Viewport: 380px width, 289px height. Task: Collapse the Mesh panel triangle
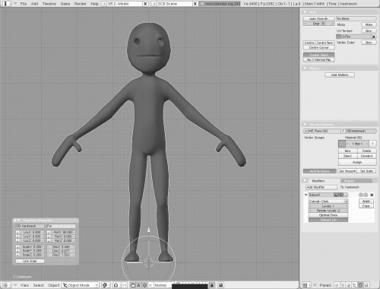[x=305, y=12]
